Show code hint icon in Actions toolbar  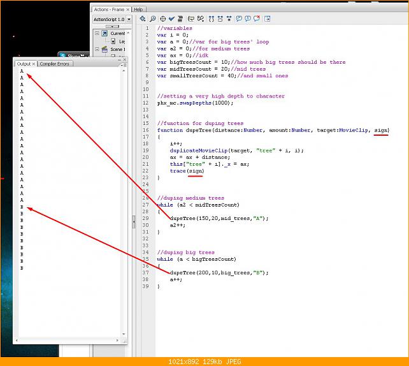pyautogui.click(x=191, y=18)
